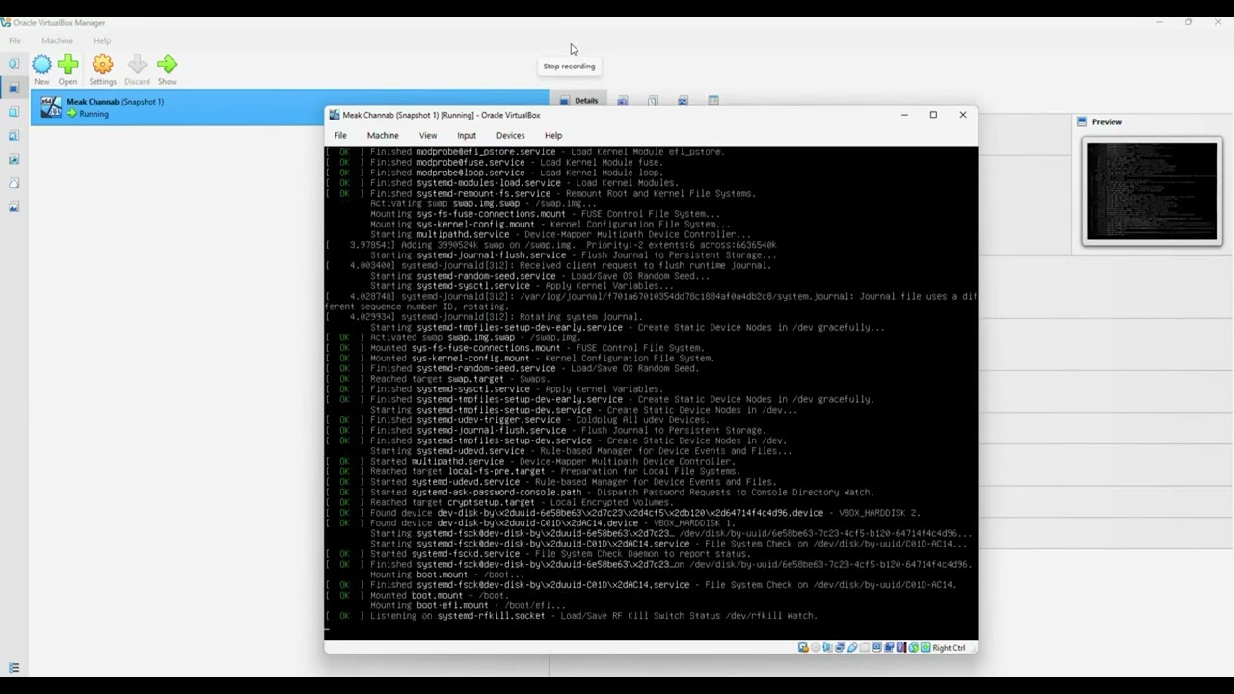Screen dimensions: 1234x694
Task: Open the File menu in VirtualBox Manager
Action: 14,40
